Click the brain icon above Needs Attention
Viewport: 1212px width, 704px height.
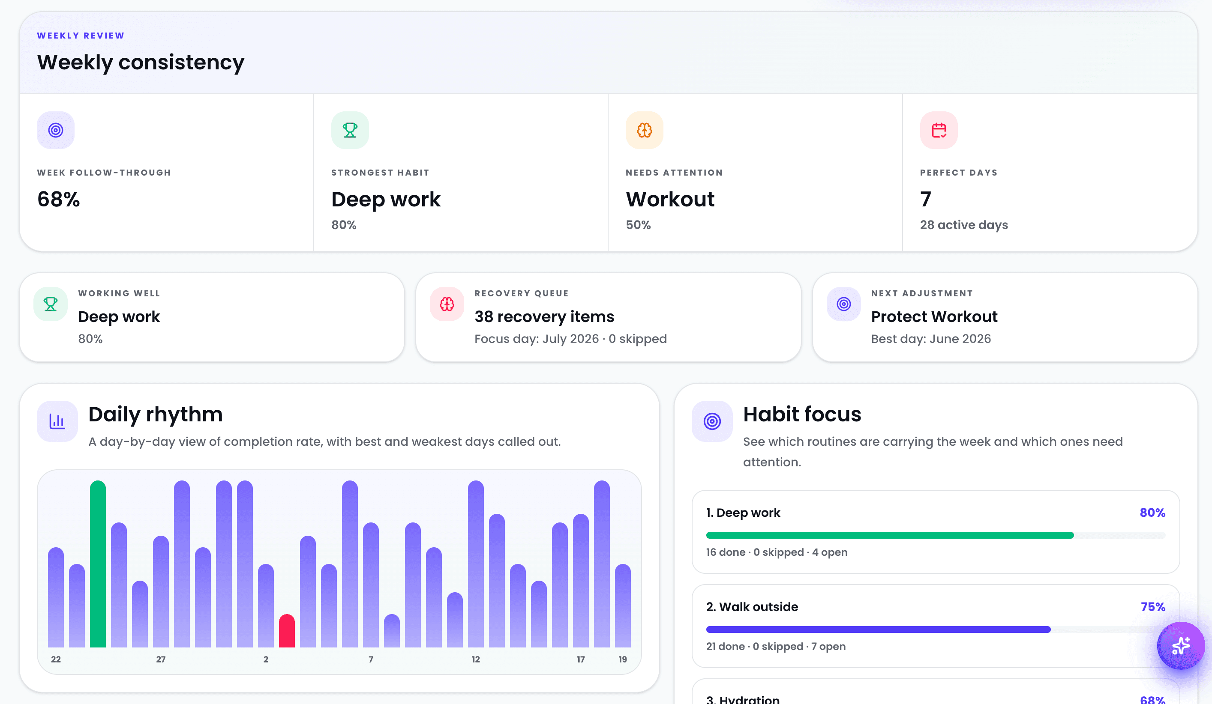[644, 130]
